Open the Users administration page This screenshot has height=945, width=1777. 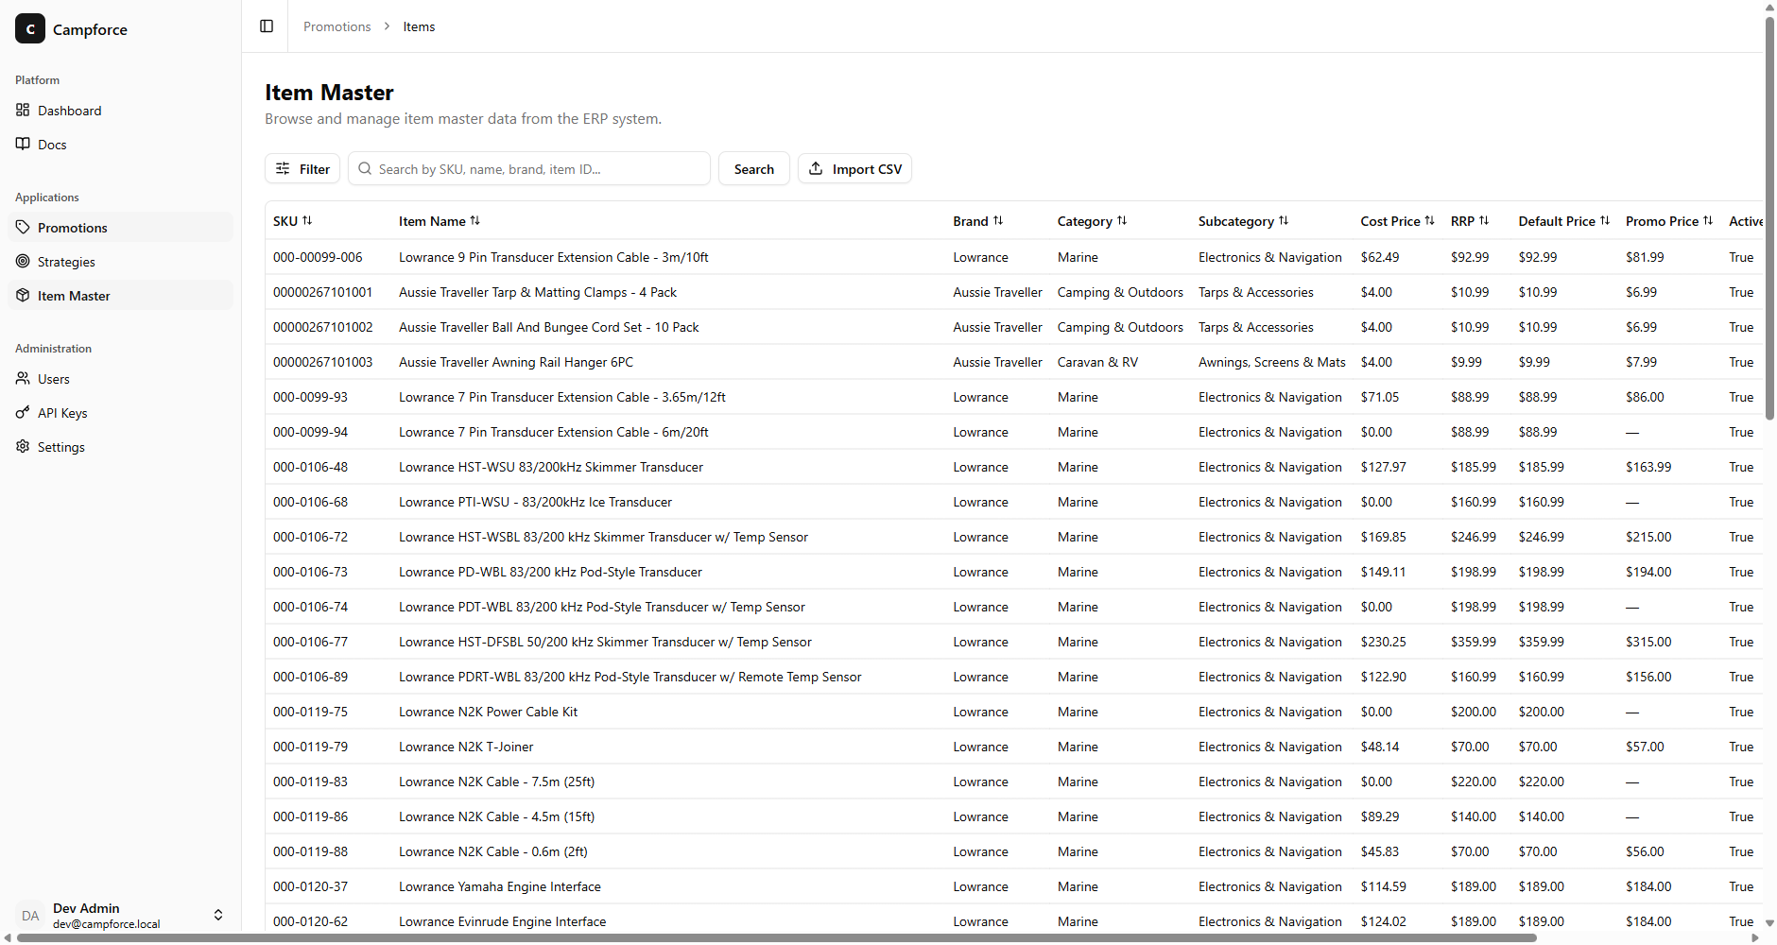tap(121, 379)
